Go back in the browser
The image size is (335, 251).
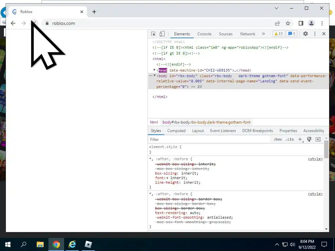pos(13,23)
